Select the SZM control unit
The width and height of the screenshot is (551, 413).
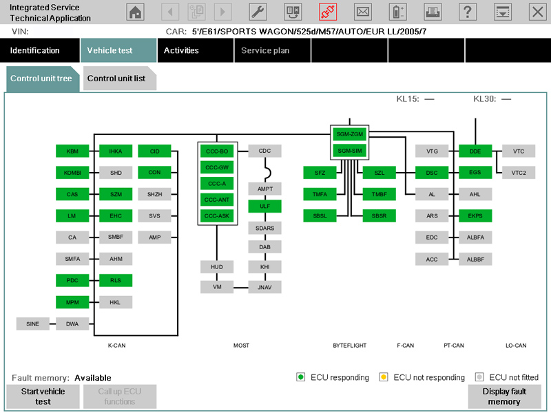click(x=116, y=194)
